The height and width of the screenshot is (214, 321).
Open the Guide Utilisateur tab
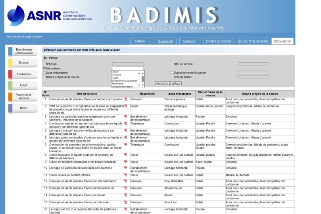coord(252,41)
